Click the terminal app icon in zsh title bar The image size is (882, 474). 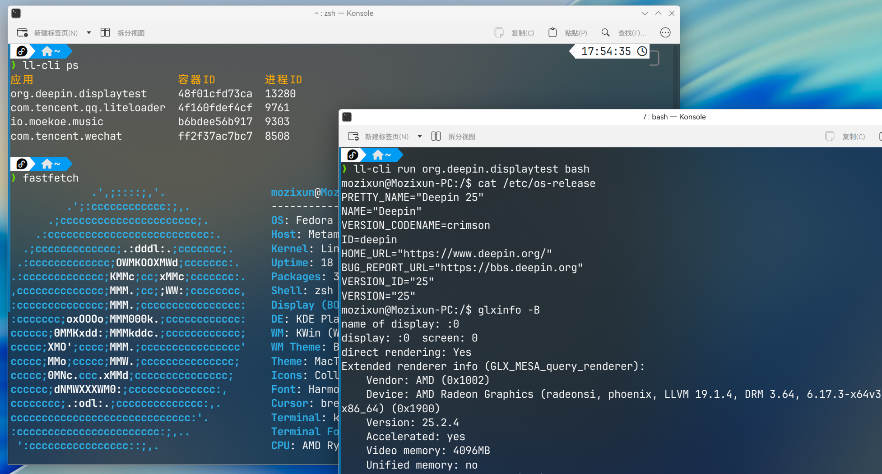click(x=16, y=13)
